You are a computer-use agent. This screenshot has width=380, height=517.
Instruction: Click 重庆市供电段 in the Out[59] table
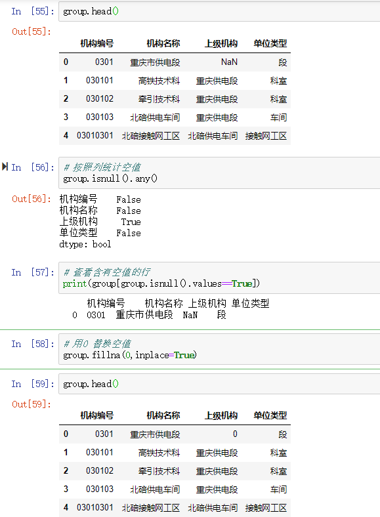155,434
